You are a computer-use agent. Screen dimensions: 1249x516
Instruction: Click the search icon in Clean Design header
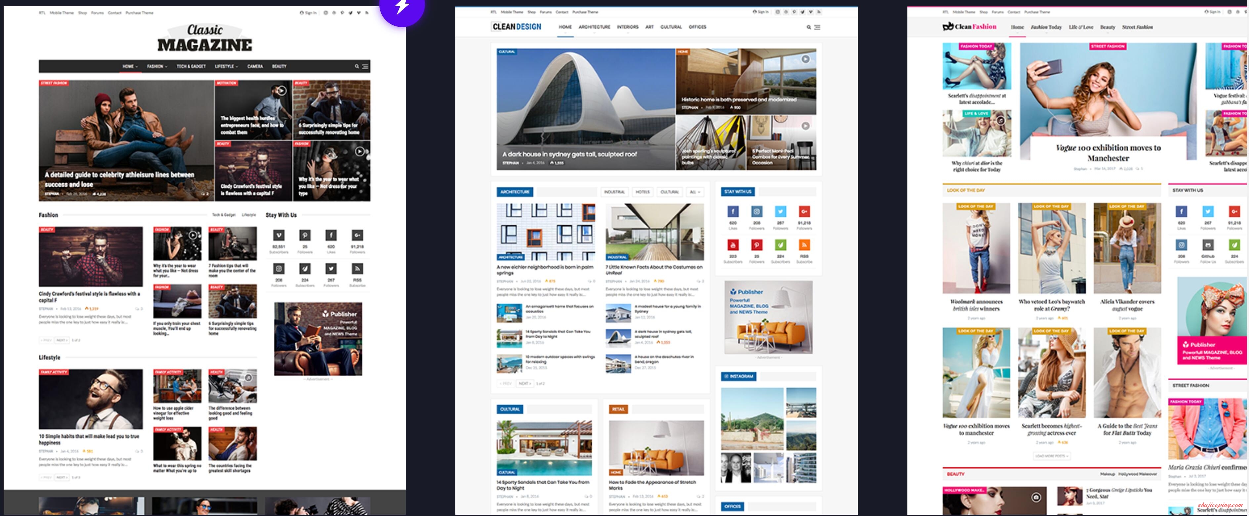(808, 27)
